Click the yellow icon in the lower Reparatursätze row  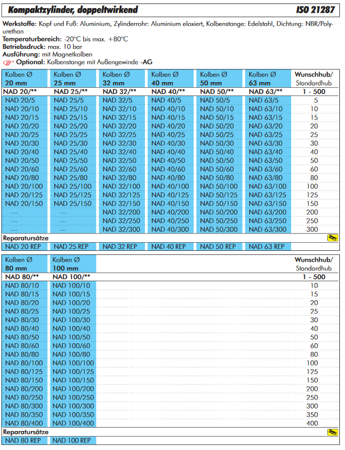331,432
